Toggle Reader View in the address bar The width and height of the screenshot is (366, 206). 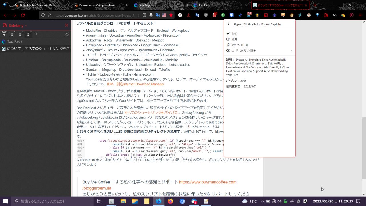pos(144,15)
